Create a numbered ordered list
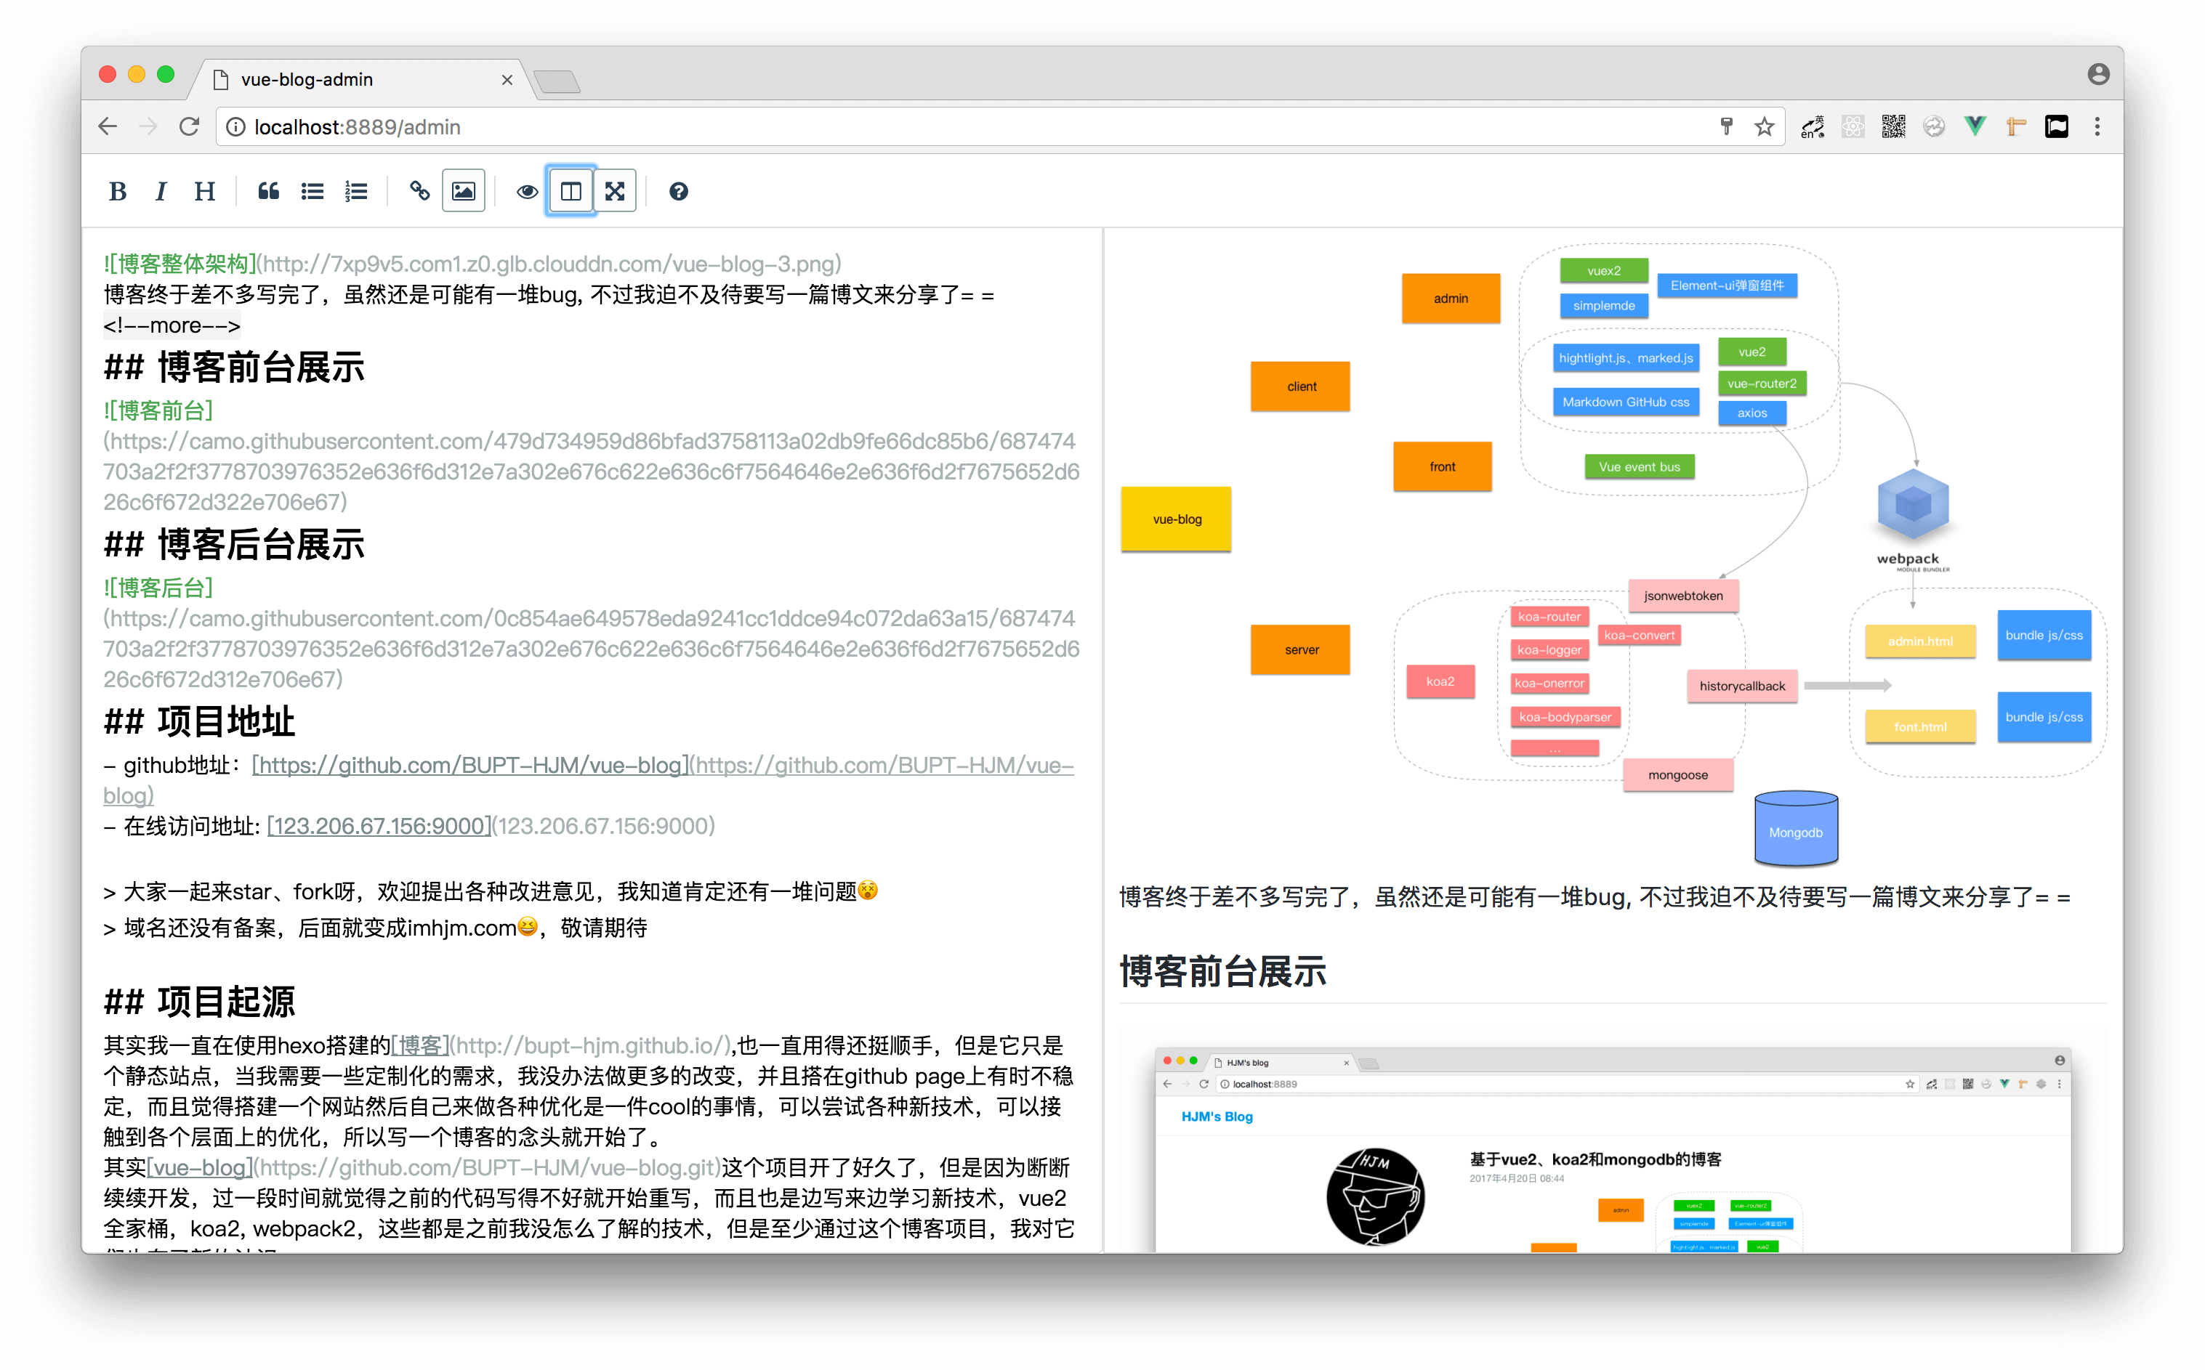2205x1370 pixels. click(x=356, y=191)
